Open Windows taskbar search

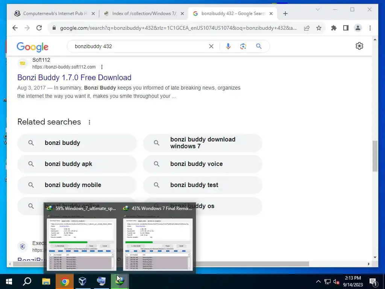point(27,281)
